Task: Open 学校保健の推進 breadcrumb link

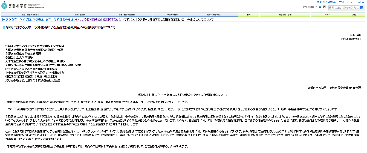Action: [x=63, y=20]
